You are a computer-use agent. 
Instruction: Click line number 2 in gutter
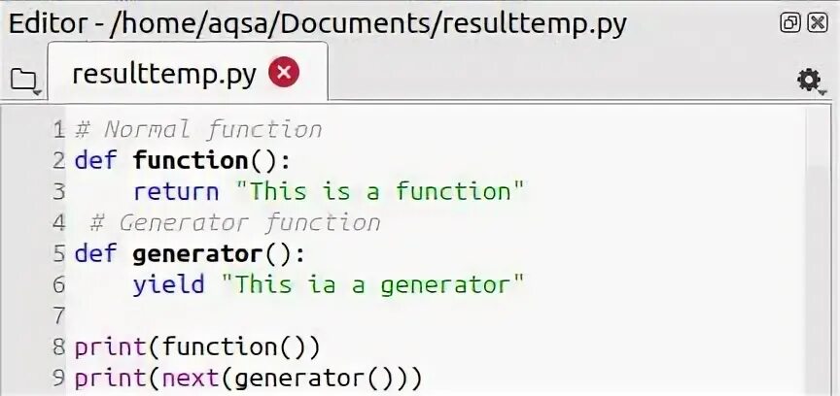tap(58, 160)
